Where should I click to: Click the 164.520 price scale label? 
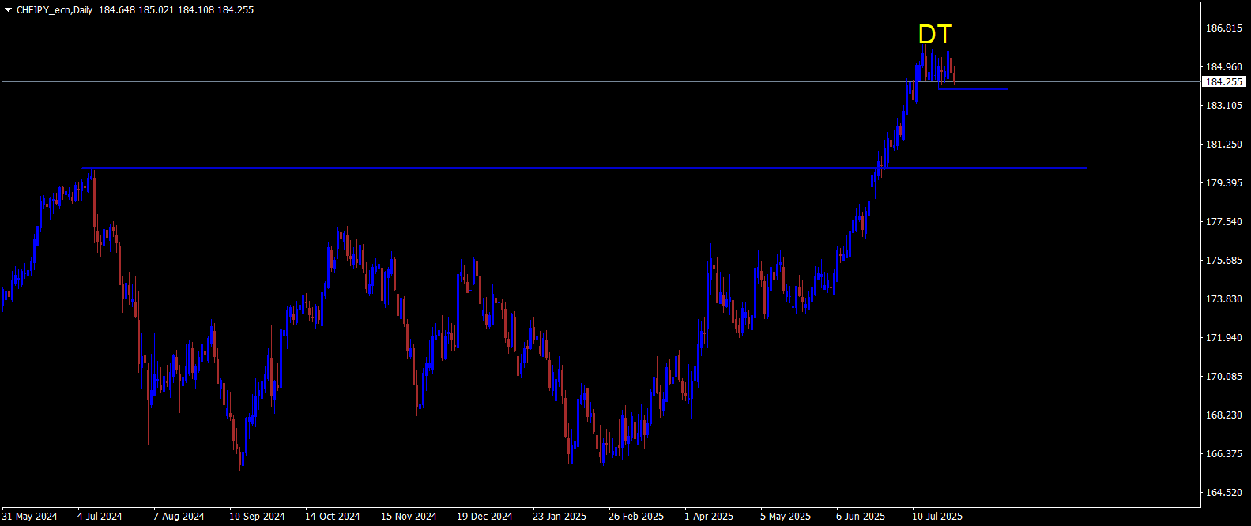(1224, 493)
